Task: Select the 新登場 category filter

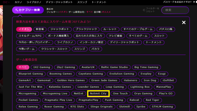Action: (x=40, y=29)
